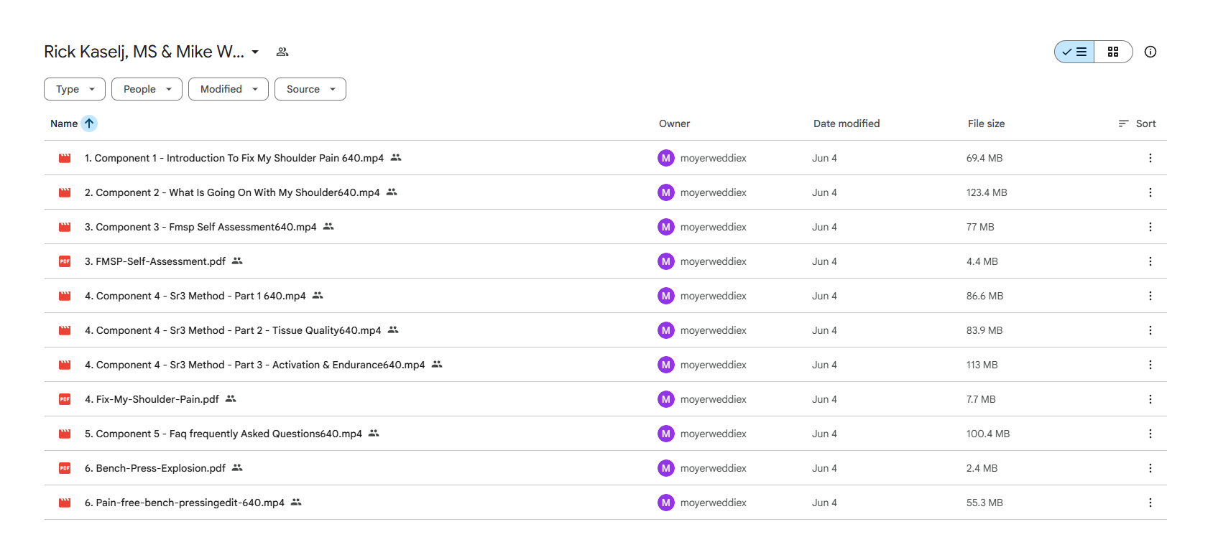Click the video icon for Introduction To Fix My Shoulder Pain
Image resolution: width=1213 pixels, height=560 pixels.
click(65, 158)
